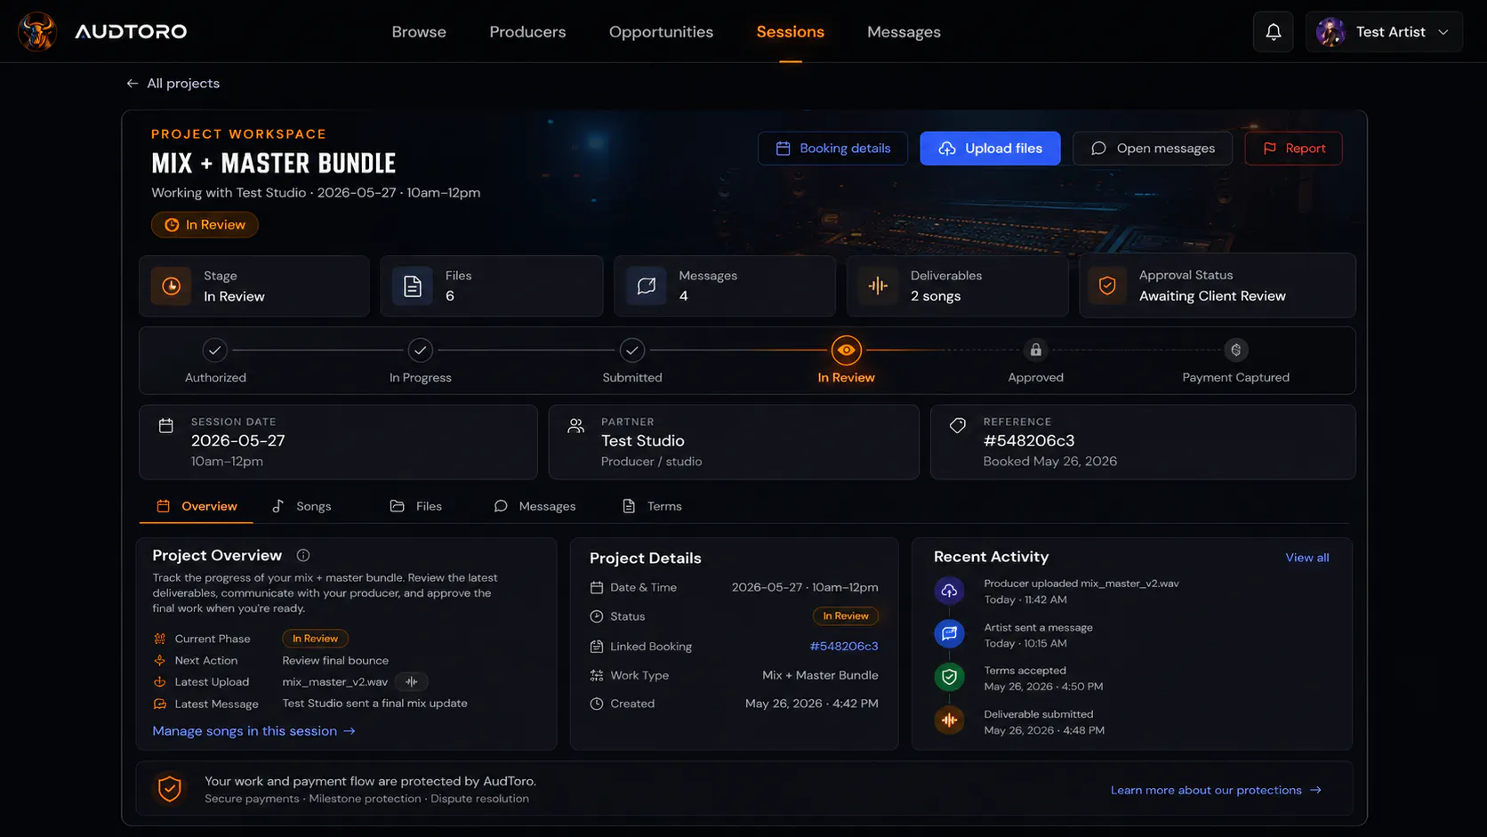Screen dimensions: 1487x837
Task: Click the Project Overview info icon
Action: [x=303, y=556]
